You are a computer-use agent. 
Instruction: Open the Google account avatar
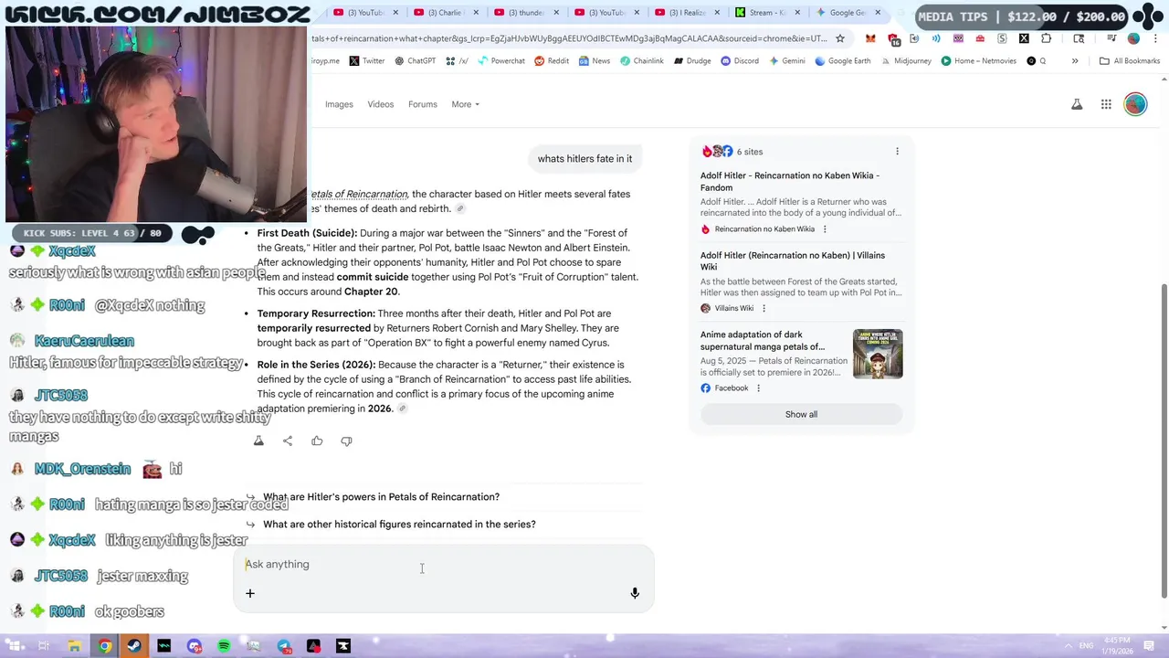pos(1135,104)
